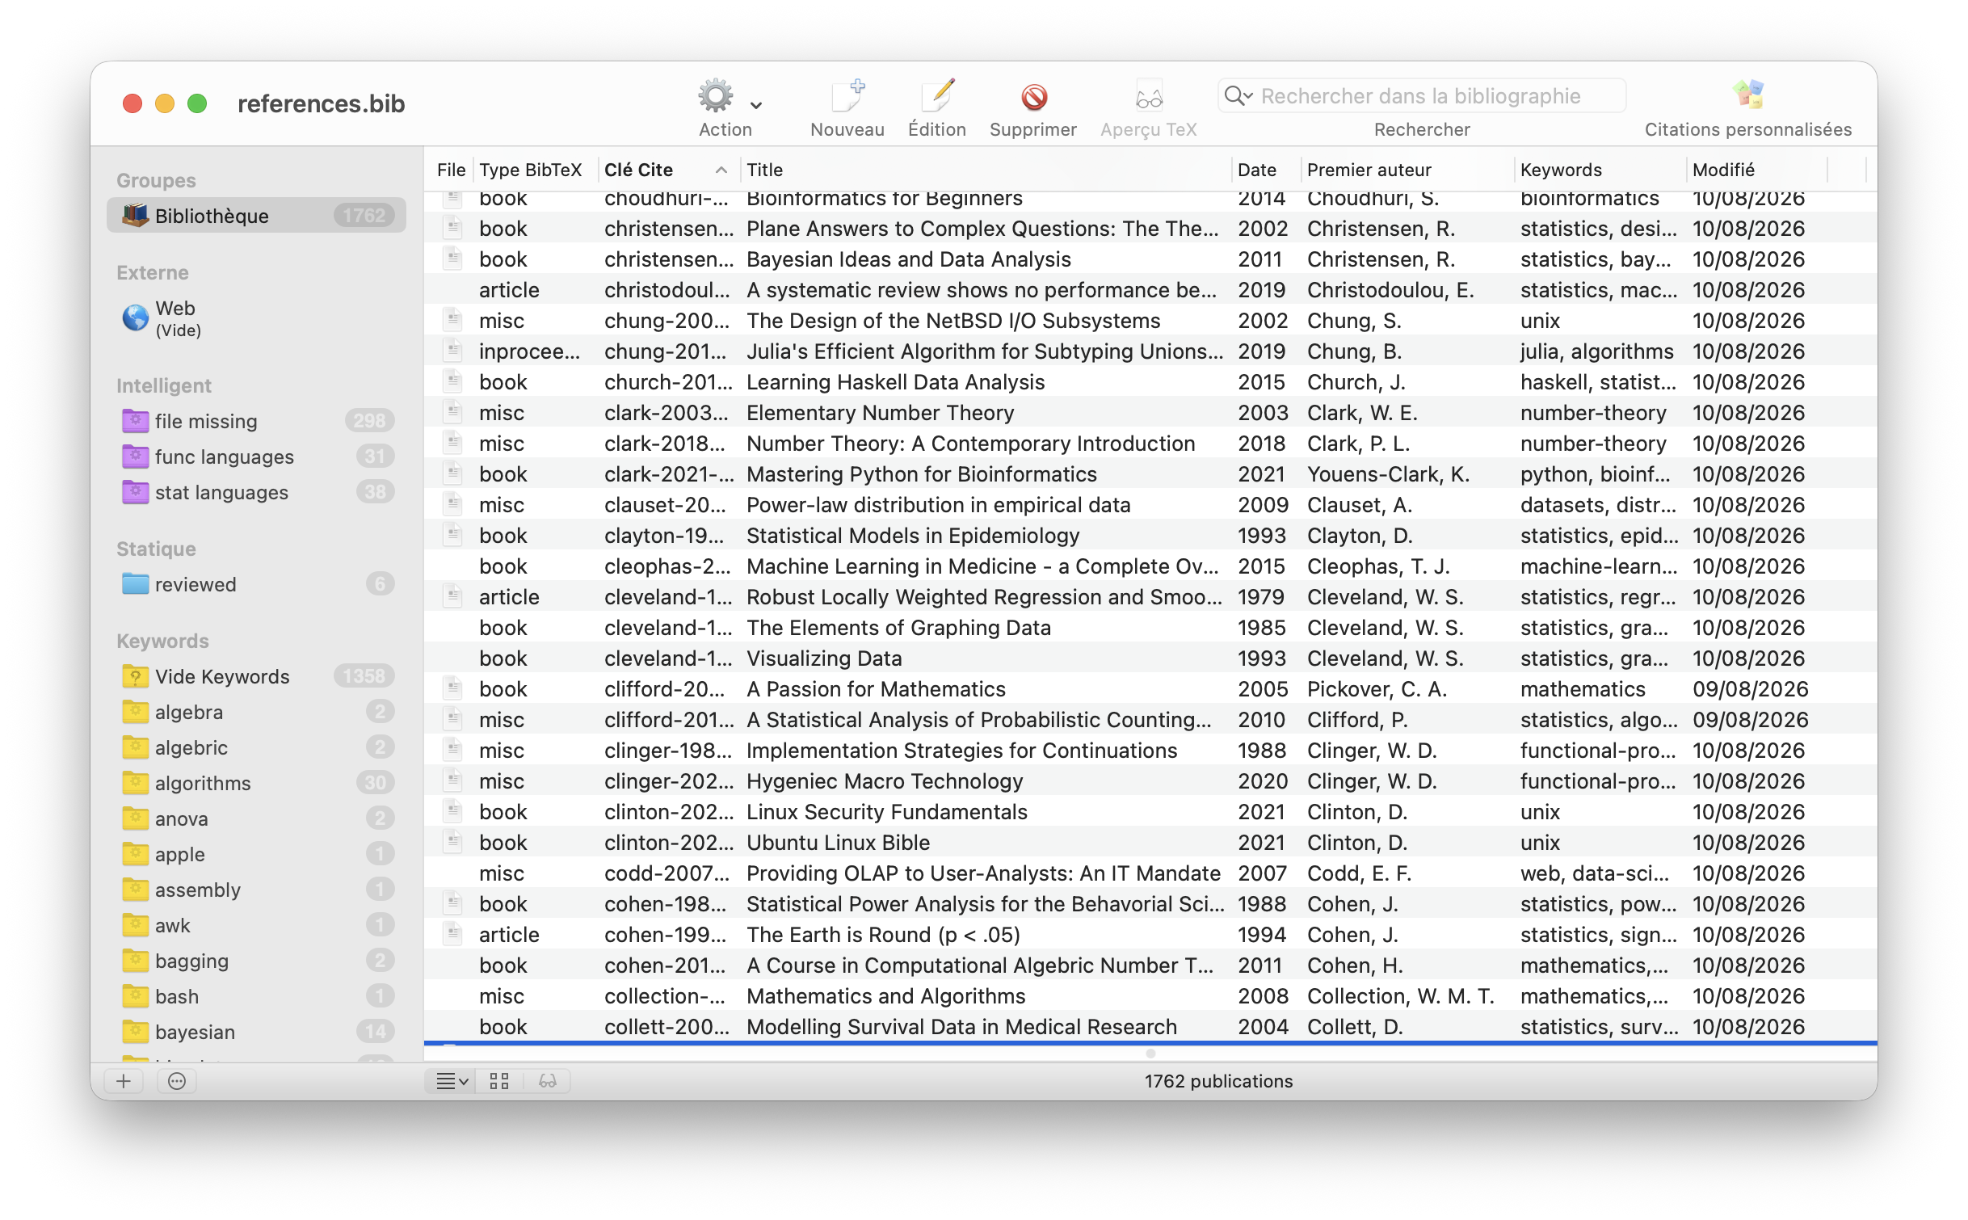Open Citations personnalisées panel

(1747, 95)
